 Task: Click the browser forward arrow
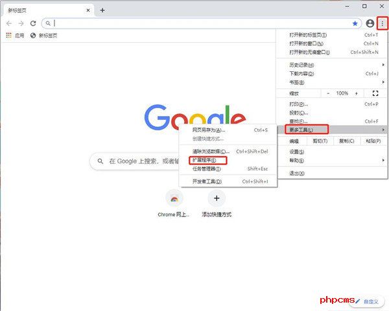[x=21, y=23]
